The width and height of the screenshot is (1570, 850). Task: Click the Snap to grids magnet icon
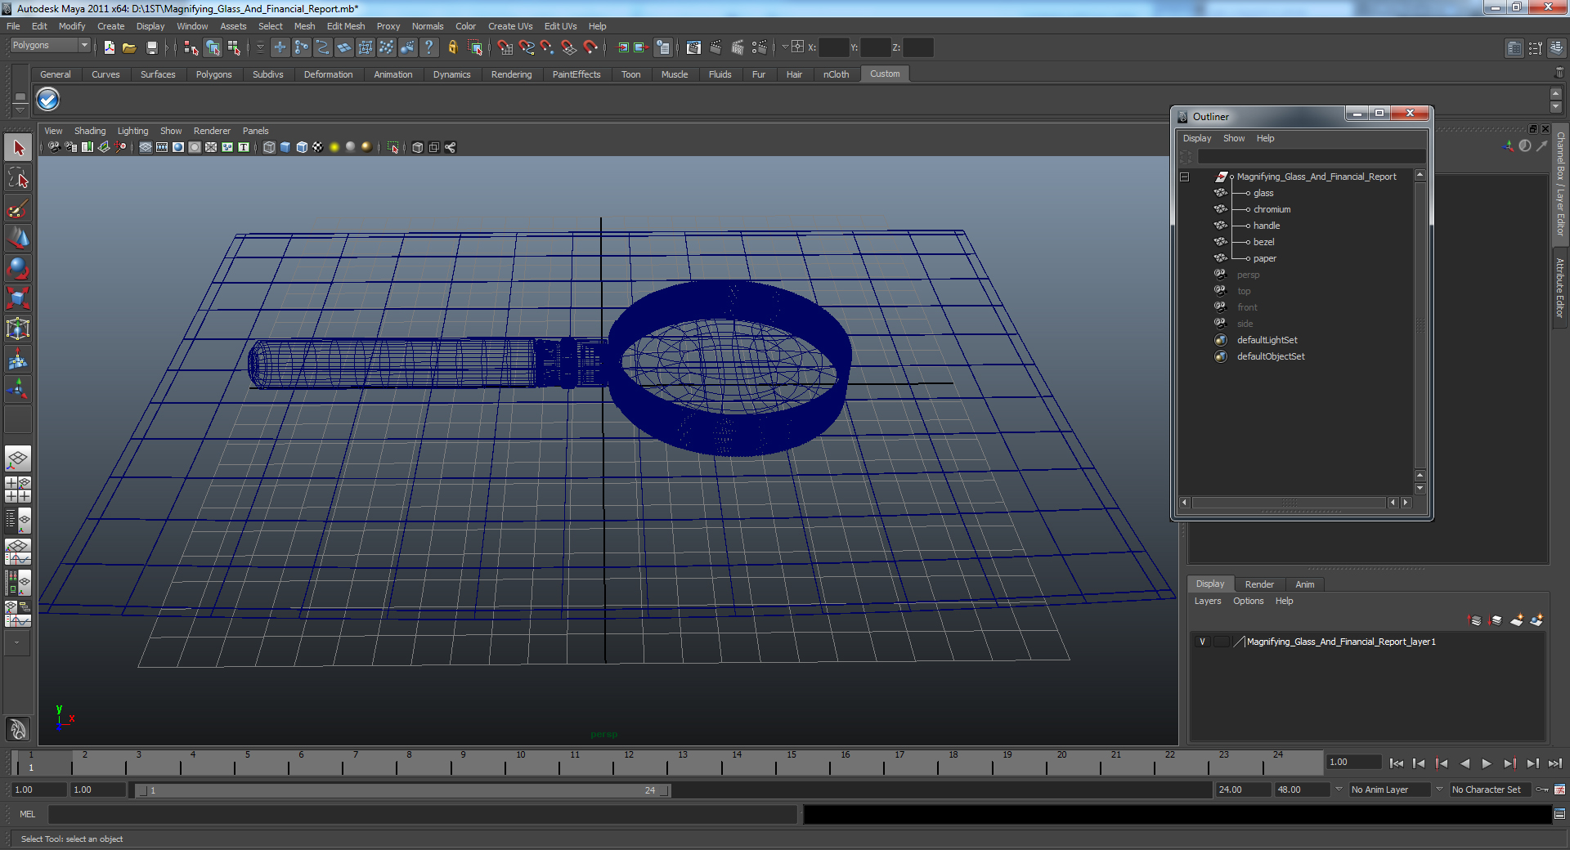505,47
